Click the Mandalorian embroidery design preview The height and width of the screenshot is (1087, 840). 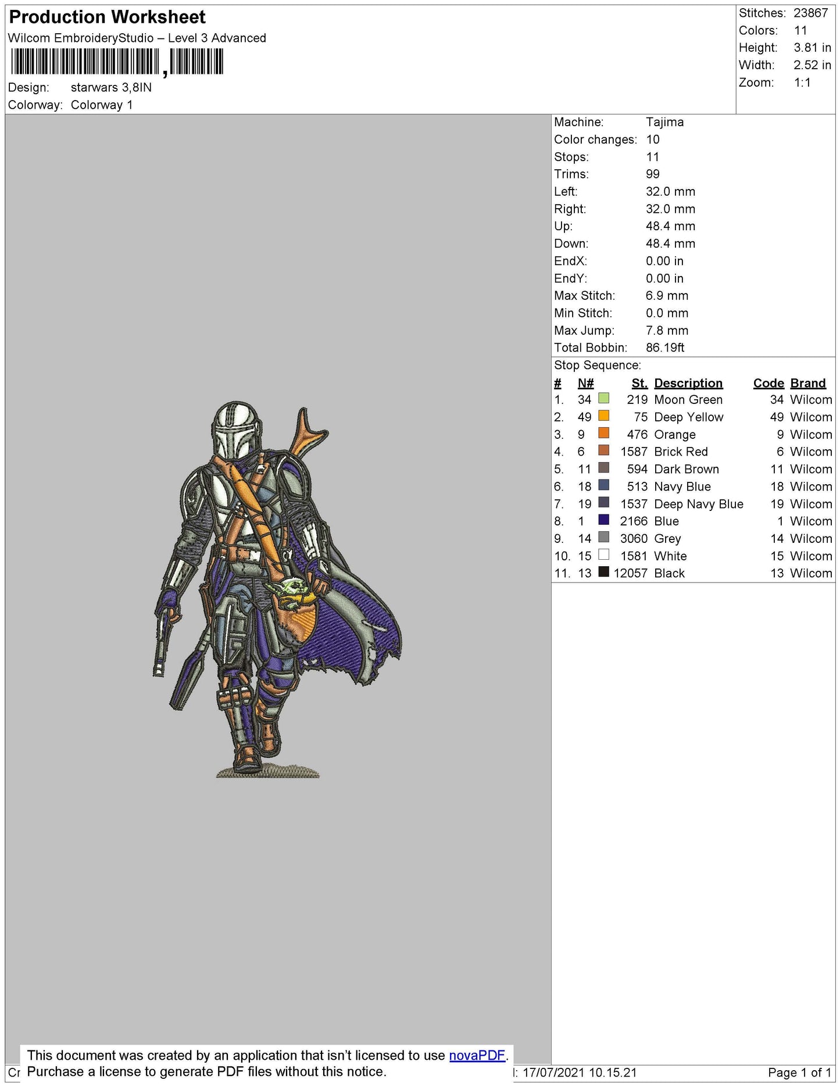tap(278, 589)
